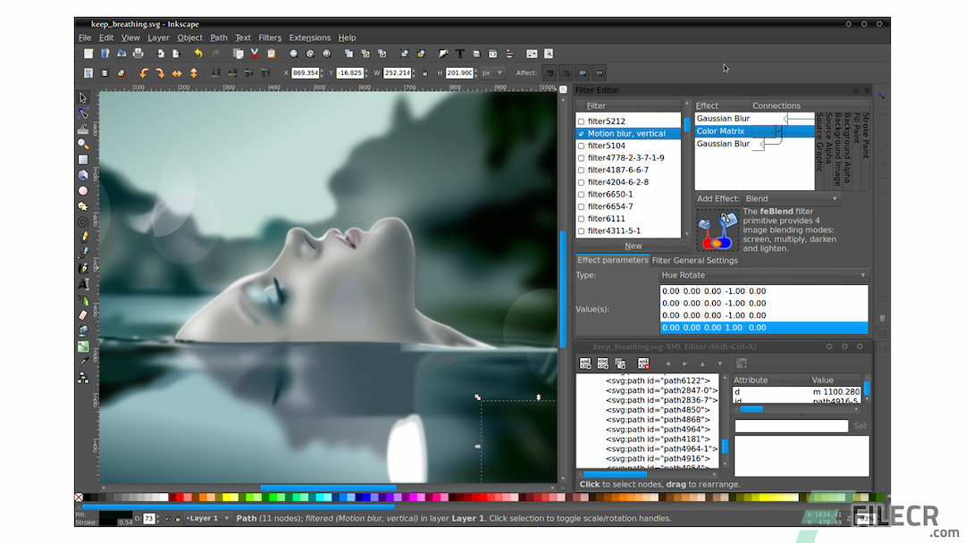Switch to the Filter General Settings tab
Image resolution: width=965 pixels, height=543 pixels.
click(694, 260)
